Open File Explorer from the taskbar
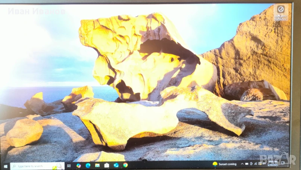This screenshot has width=301, height=170. 97,165
